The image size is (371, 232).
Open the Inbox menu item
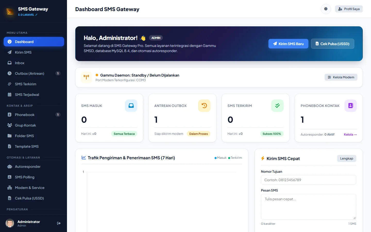pos(34,63)
